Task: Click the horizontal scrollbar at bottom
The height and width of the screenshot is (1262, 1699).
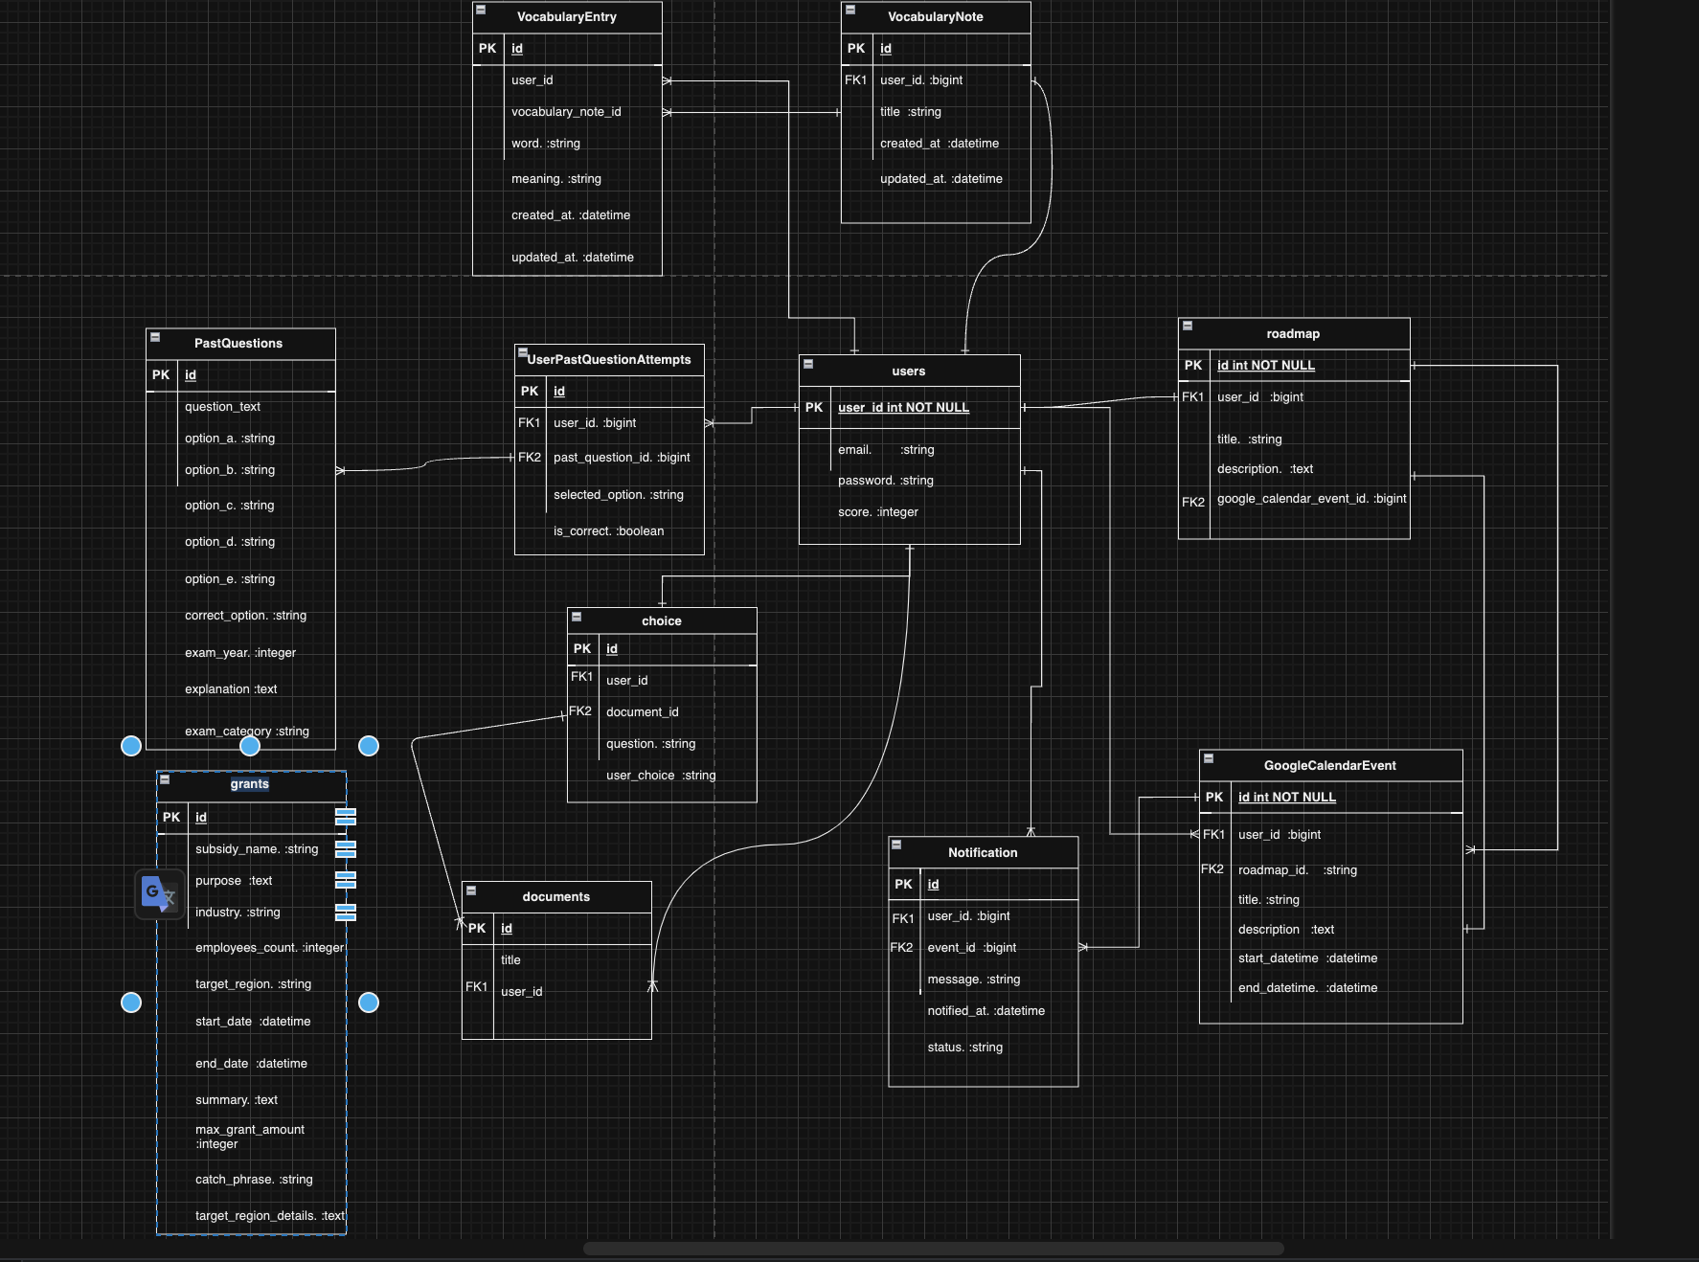Action: [934, 1248]
